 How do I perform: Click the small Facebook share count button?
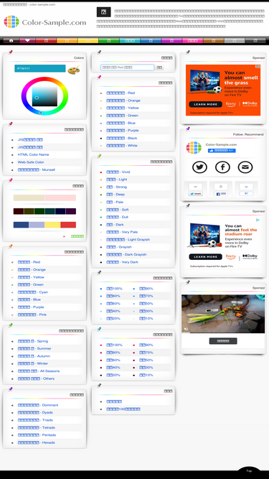[221, 194]
